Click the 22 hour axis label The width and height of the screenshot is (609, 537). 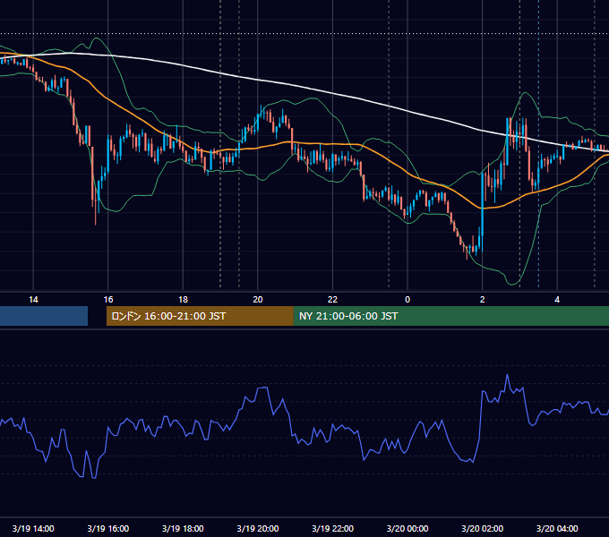[332, 299]
